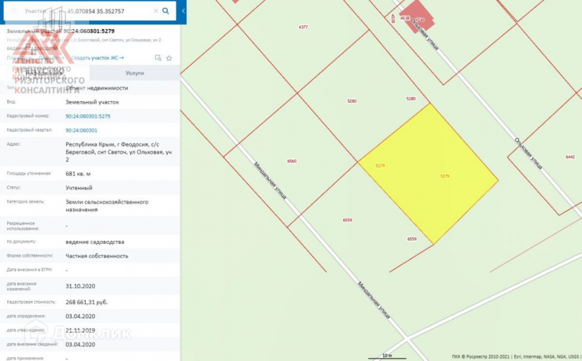Add parcel to favorites with star icon

click(169, 58)
